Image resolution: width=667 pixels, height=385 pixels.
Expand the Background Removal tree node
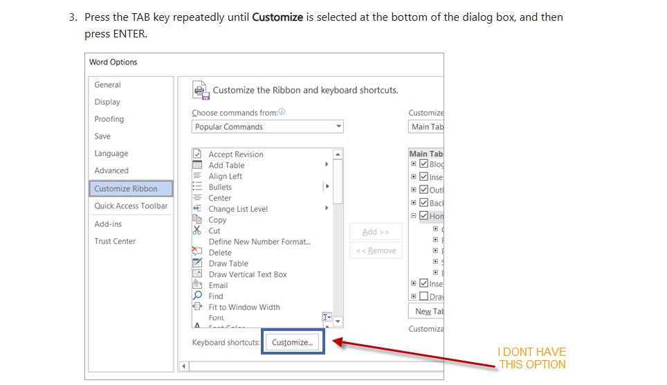click(x=414, y=202)
